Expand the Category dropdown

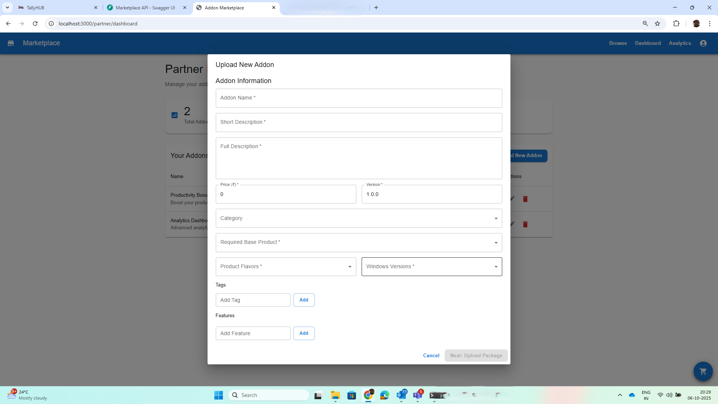point(358,218)
